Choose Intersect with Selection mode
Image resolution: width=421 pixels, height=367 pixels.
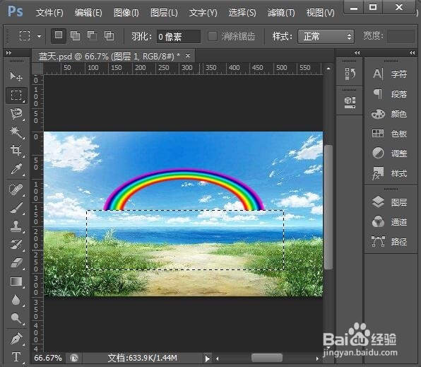tap(109, 35)
